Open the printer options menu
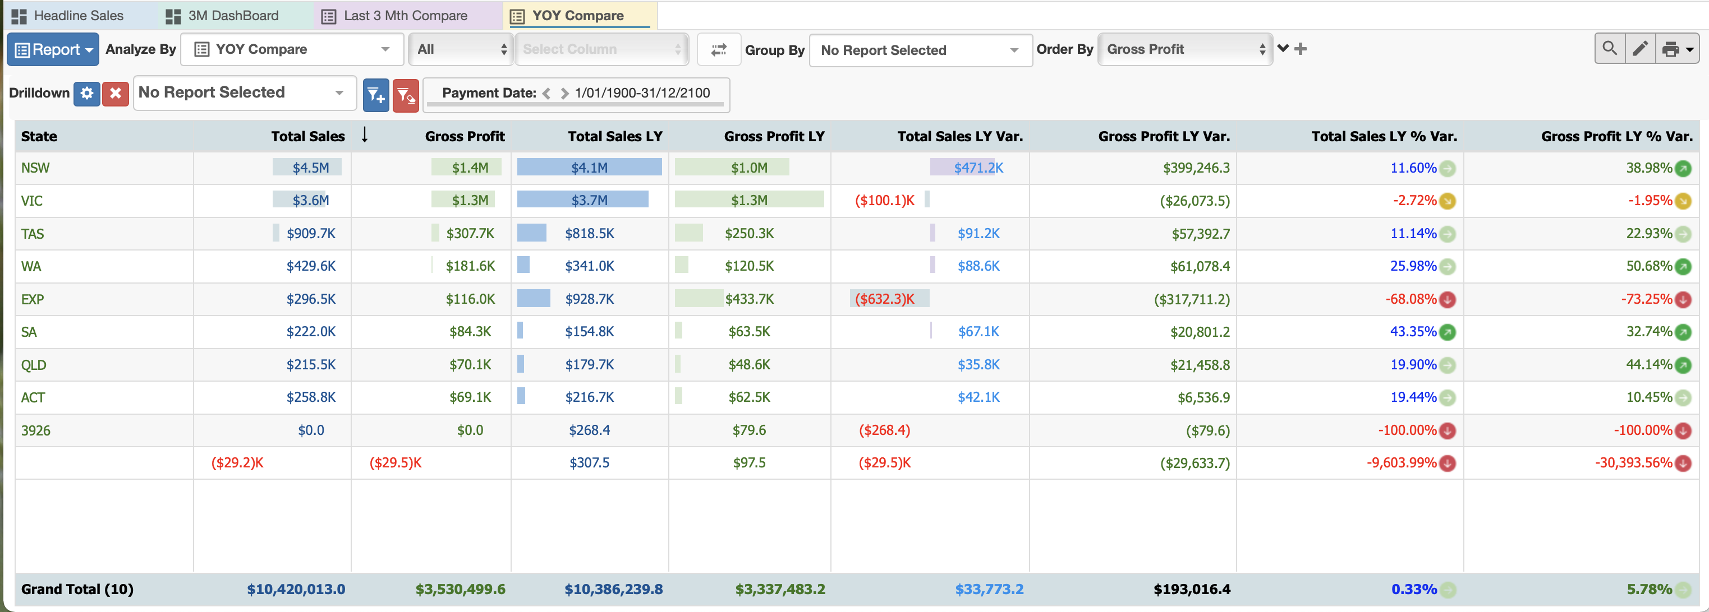This screenshot has width=1709, height=612. point(1678,48)
